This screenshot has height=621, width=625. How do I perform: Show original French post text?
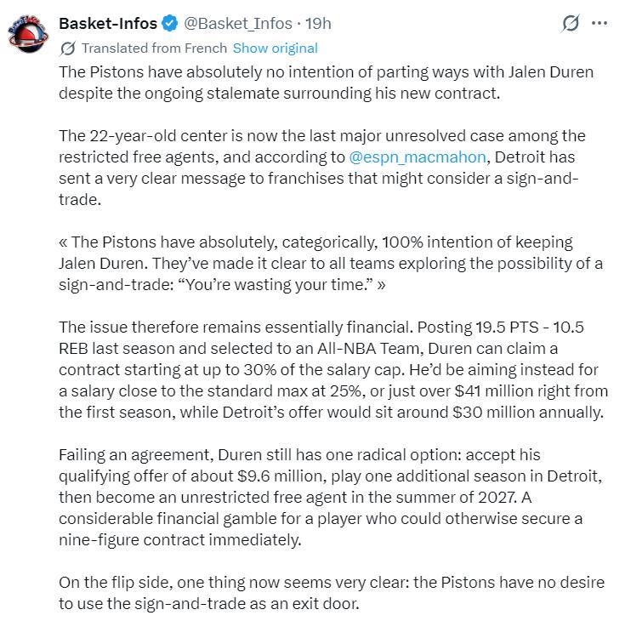coord(275,48)
